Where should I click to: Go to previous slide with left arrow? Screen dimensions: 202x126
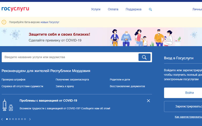2,119
